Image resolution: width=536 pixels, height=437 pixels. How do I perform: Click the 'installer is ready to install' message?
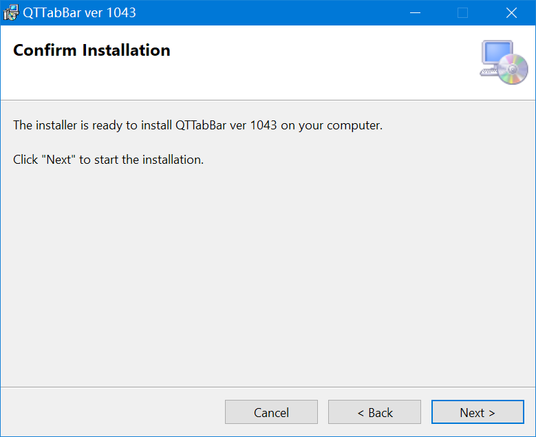pyautogui.click(x=197, y=125)
